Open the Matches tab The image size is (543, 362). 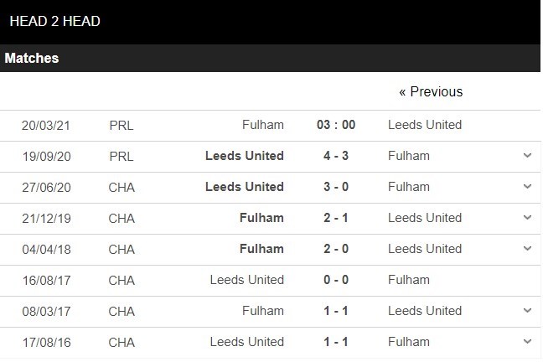click(32, 59)
